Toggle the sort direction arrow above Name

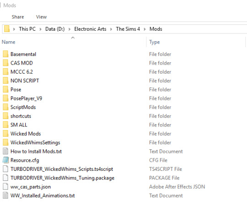pyautogui.click(x=73, y=38)
